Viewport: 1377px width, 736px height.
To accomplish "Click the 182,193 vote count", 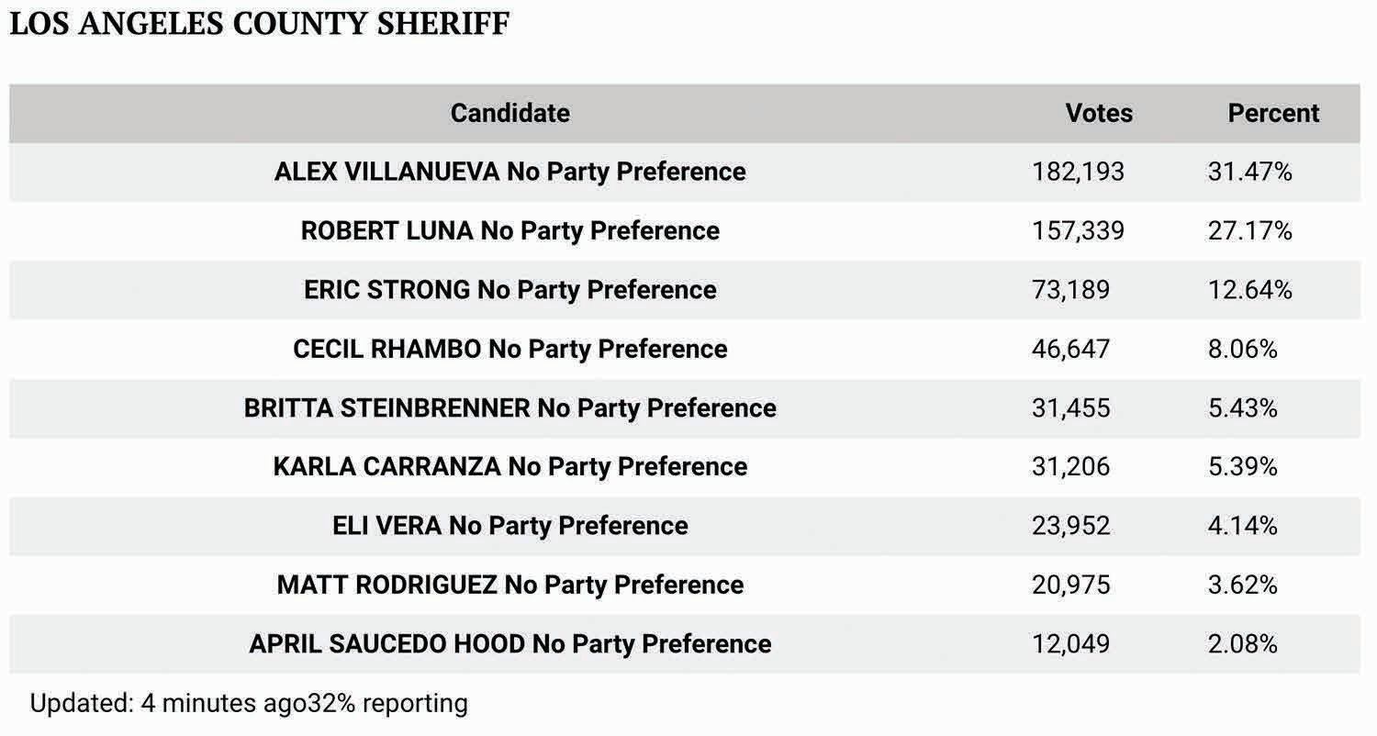I will tap(1077, 172).
